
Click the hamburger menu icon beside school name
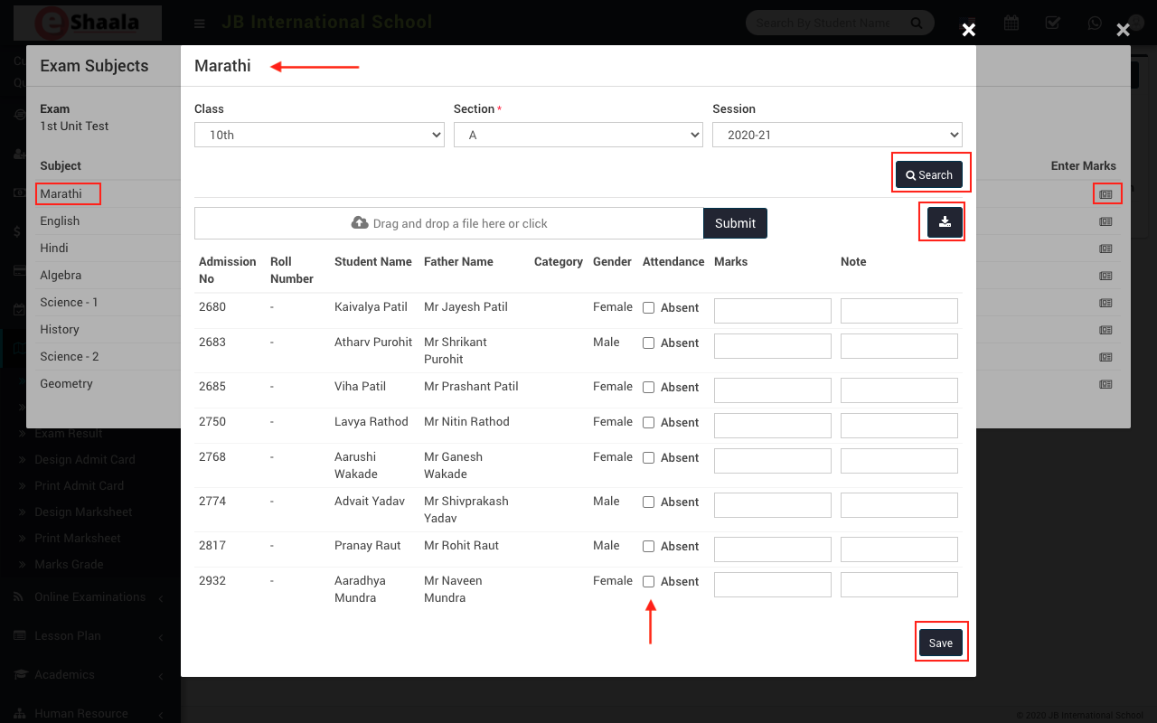point(200,23)
